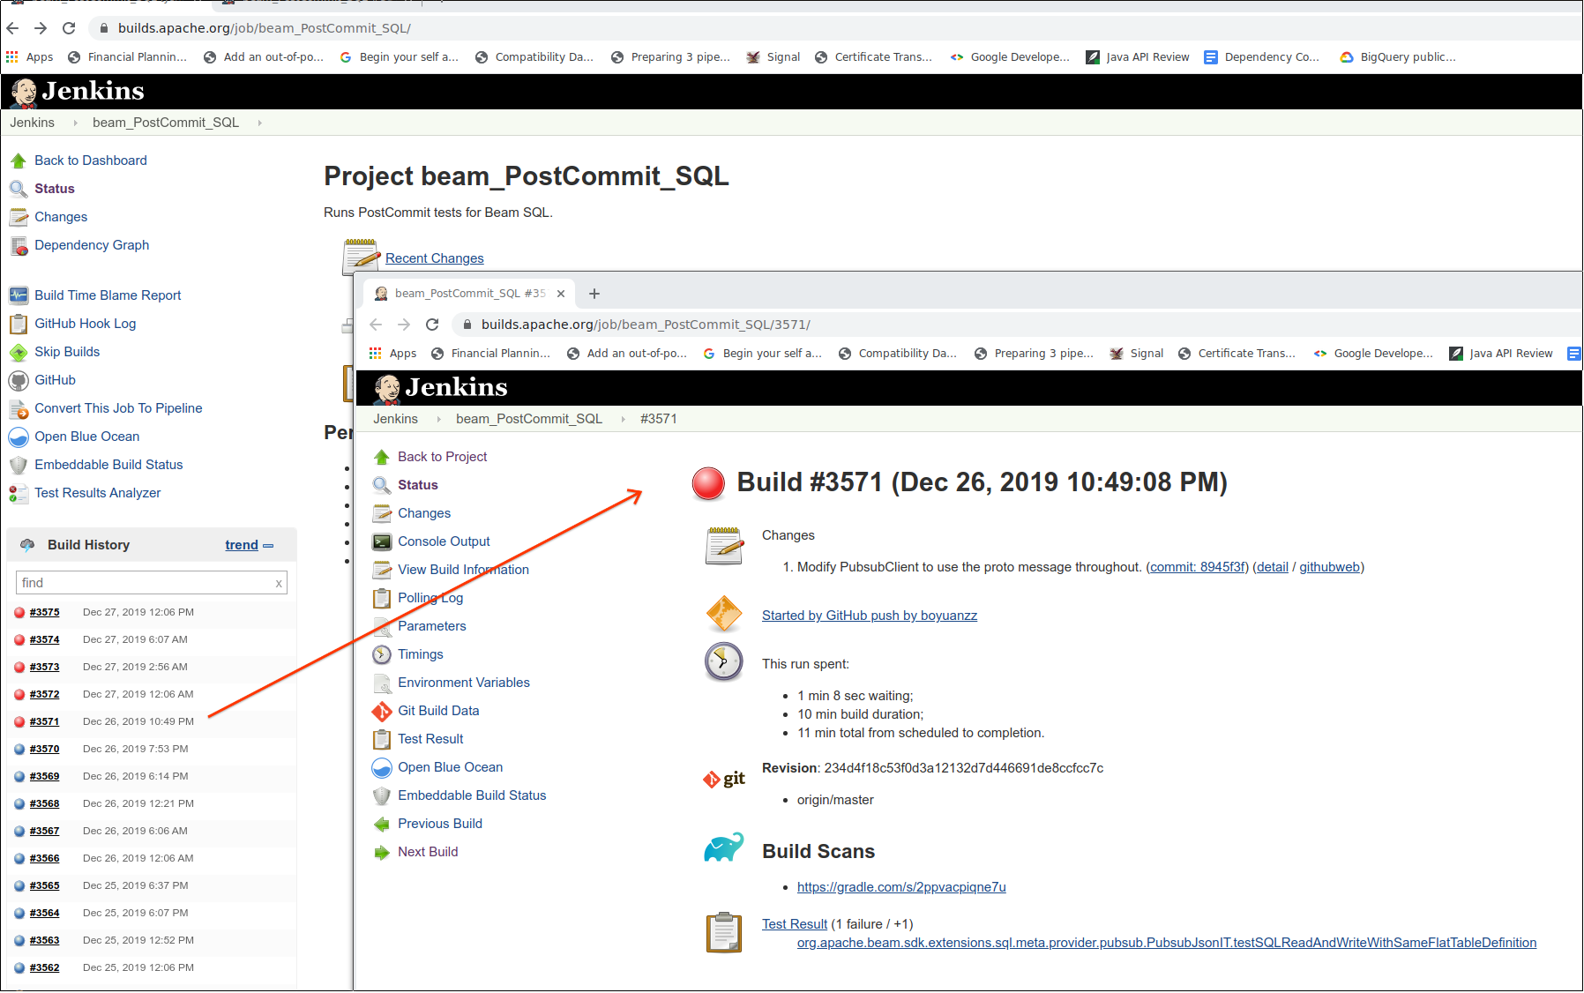
Task: Click the Test Result clipboard icon in the build sidebar
Action: (382, 739)
